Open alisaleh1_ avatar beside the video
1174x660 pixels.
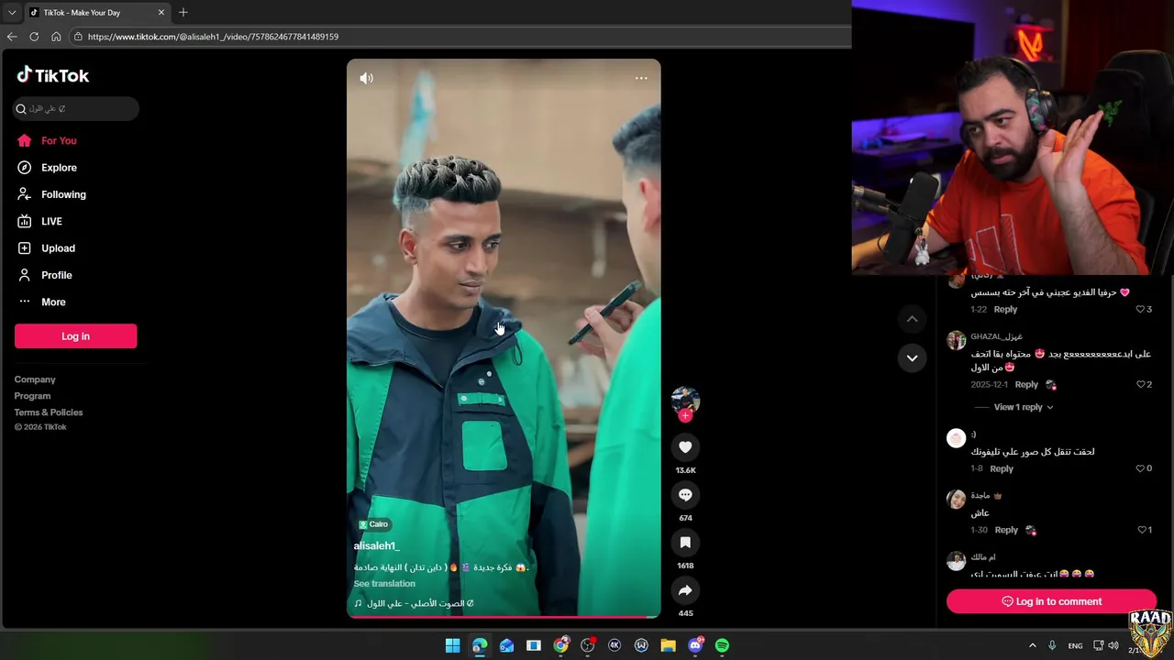pos(685,400)
